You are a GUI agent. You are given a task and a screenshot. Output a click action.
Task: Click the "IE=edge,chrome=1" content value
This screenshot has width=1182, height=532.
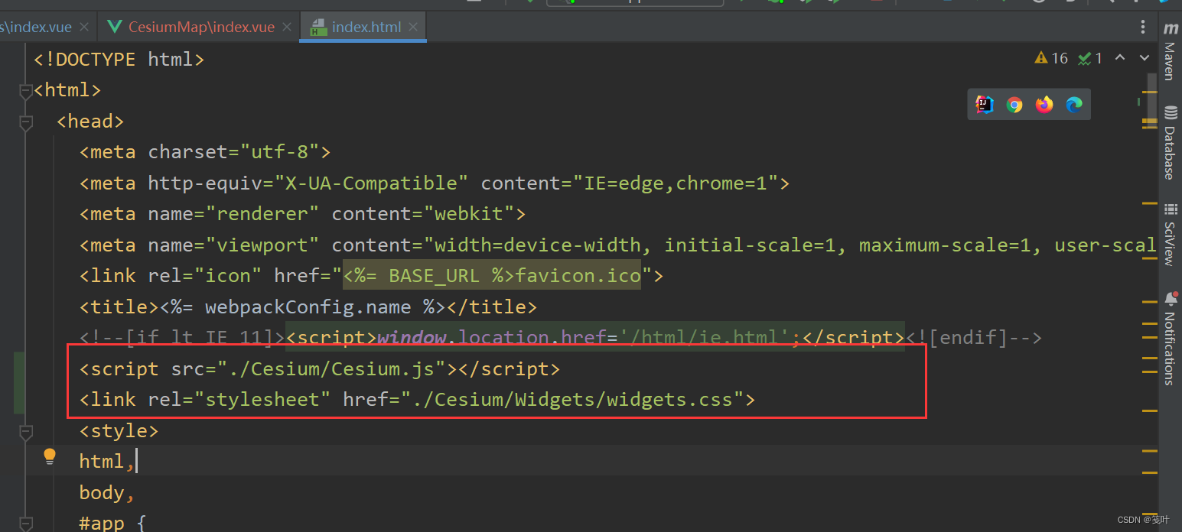point(676,183)
